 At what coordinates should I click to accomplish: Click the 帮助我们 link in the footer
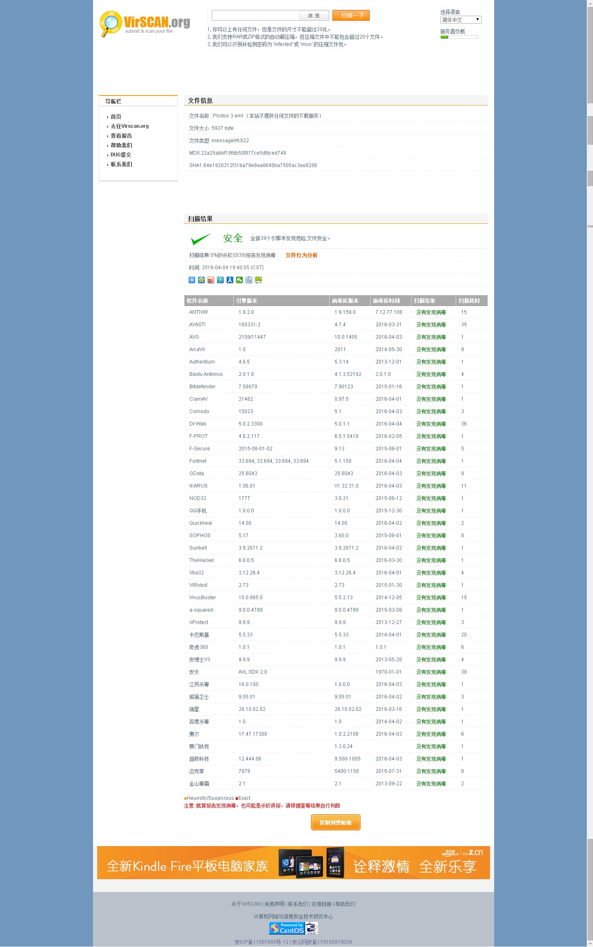(345, 904)
